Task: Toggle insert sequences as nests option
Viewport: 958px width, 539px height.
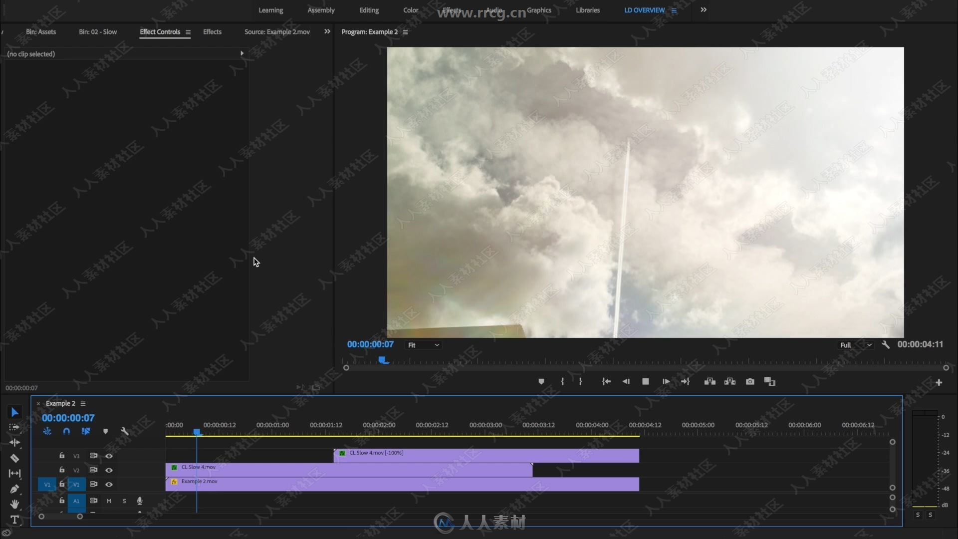Action: [47, 431]
